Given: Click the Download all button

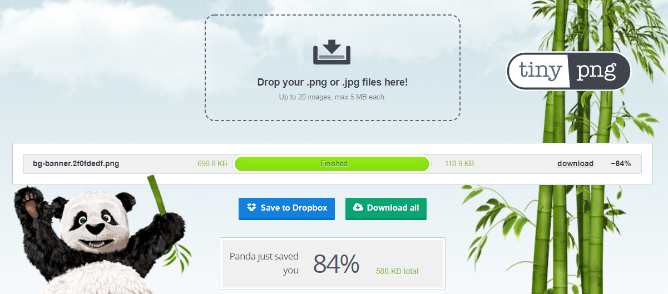Looking at the screenshot, I should click(386, 208).
